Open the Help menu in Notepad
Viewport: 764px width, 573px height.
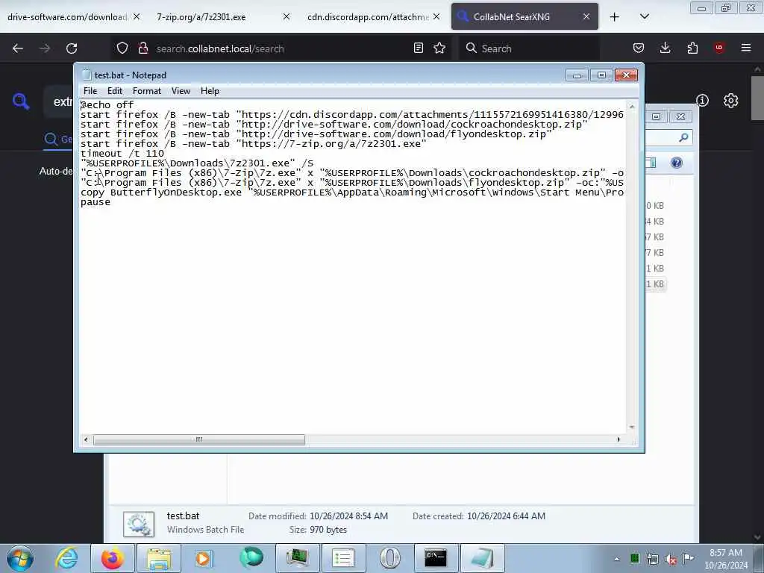coord(210,91)
